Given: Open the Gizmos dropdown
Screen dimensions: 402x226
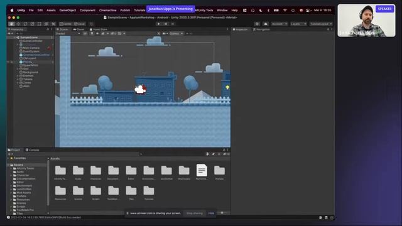Looking at the screenshot, I should coord(176,33).
